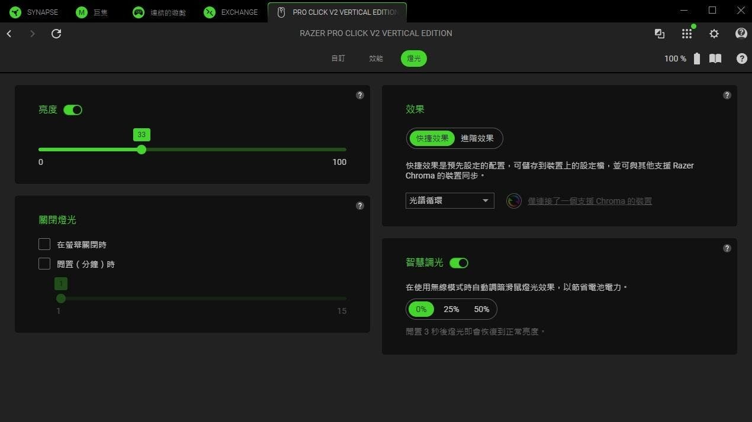752x422 pixels.
Task: Go forward with the right arrow
Action: [33, 34]
